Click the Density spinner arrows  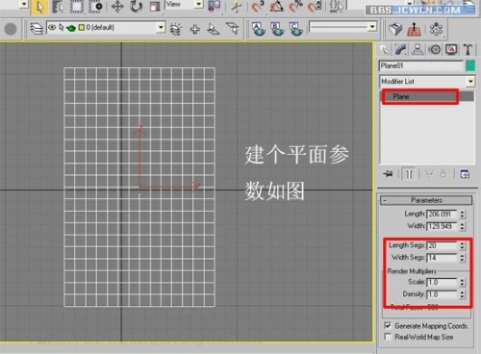click(462, 294)
